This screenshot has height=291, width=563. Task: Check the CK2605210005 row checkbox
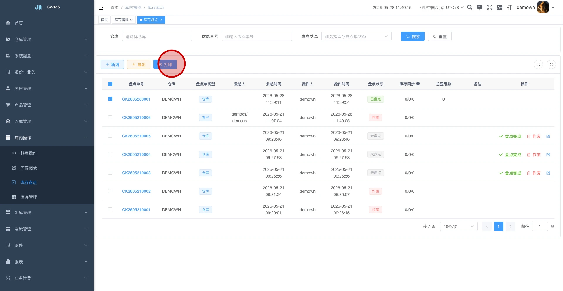(x=110, y=136)
